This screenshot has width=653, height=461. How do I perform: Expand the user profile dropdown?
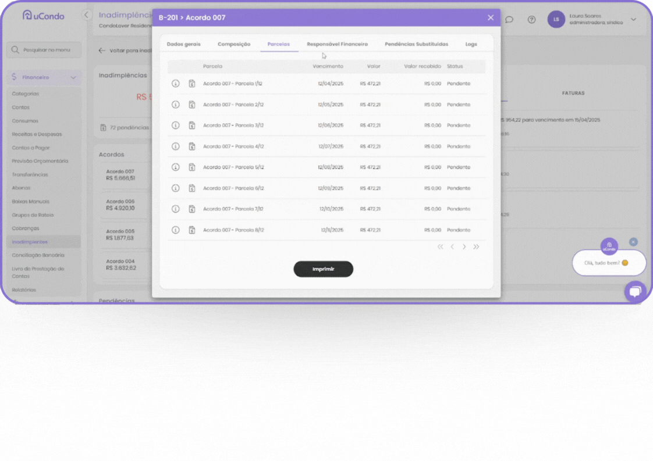pos(634,19)
